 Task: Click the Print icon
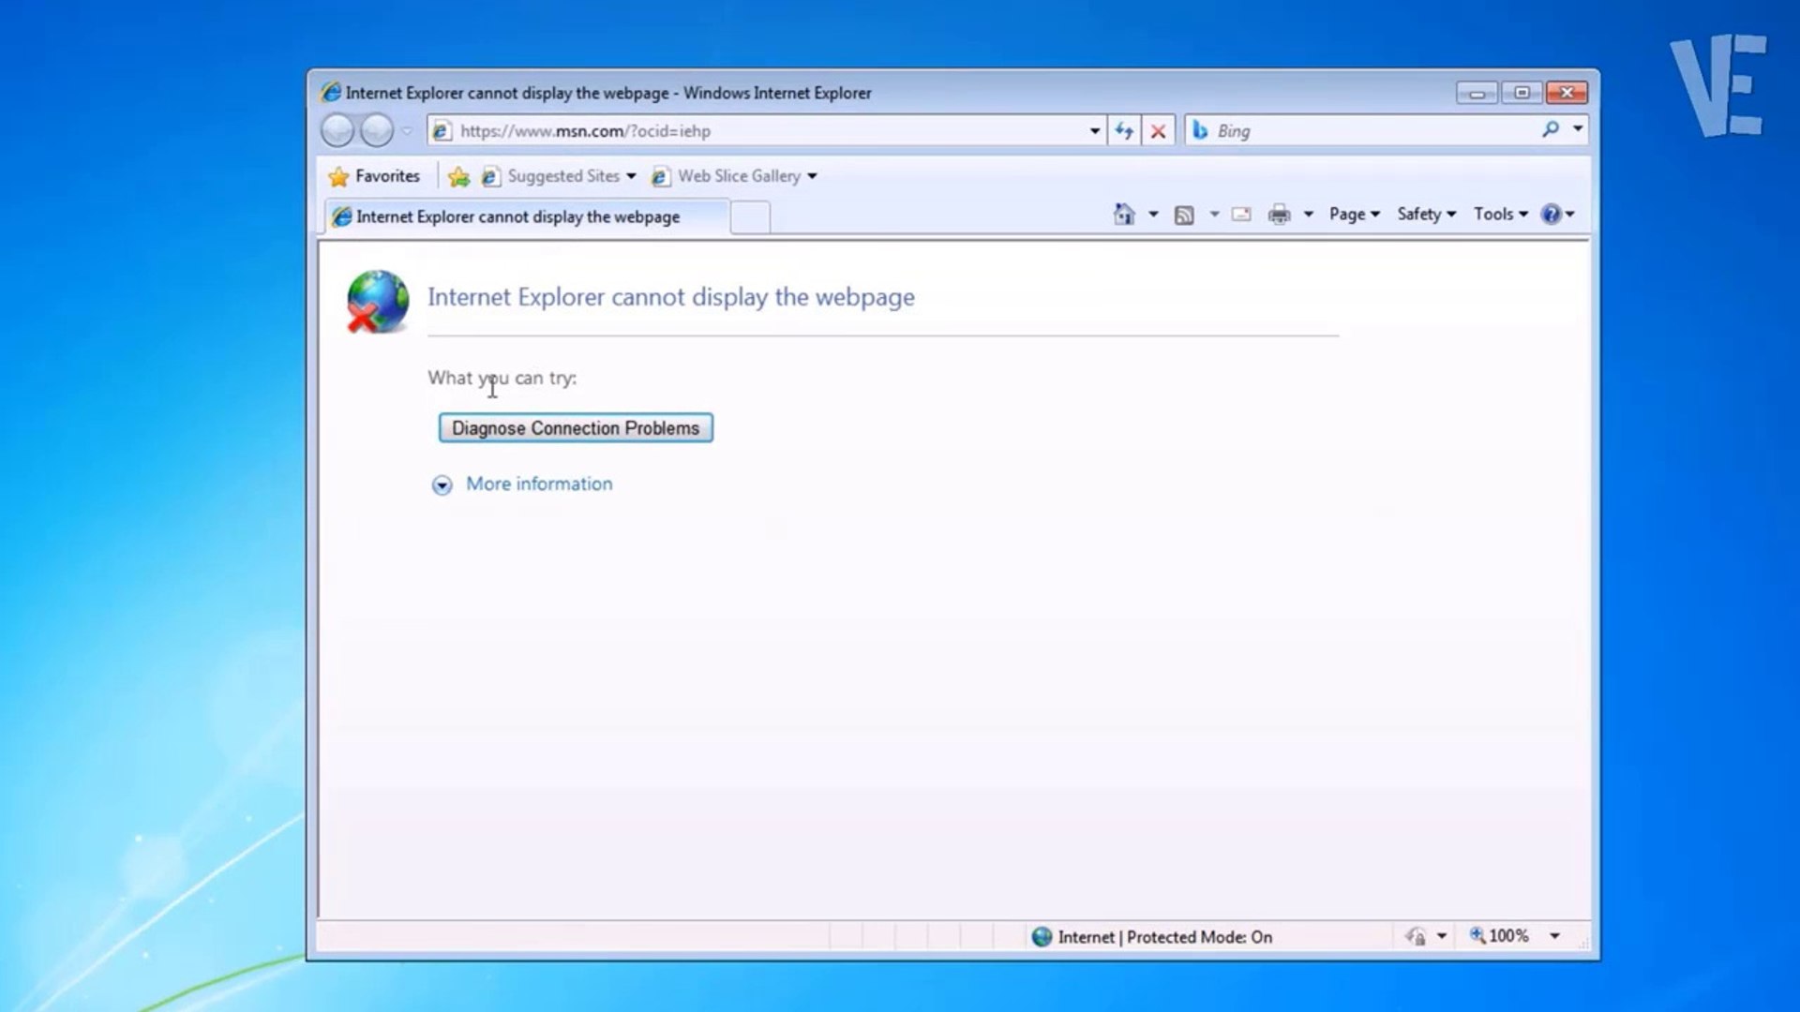(x=1279, y=215)
